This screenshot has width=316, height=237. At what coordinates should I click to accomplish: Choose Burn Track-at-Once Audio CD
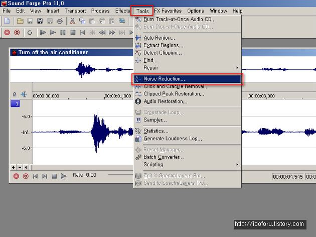pyautogui.click(x=188, y=19)
